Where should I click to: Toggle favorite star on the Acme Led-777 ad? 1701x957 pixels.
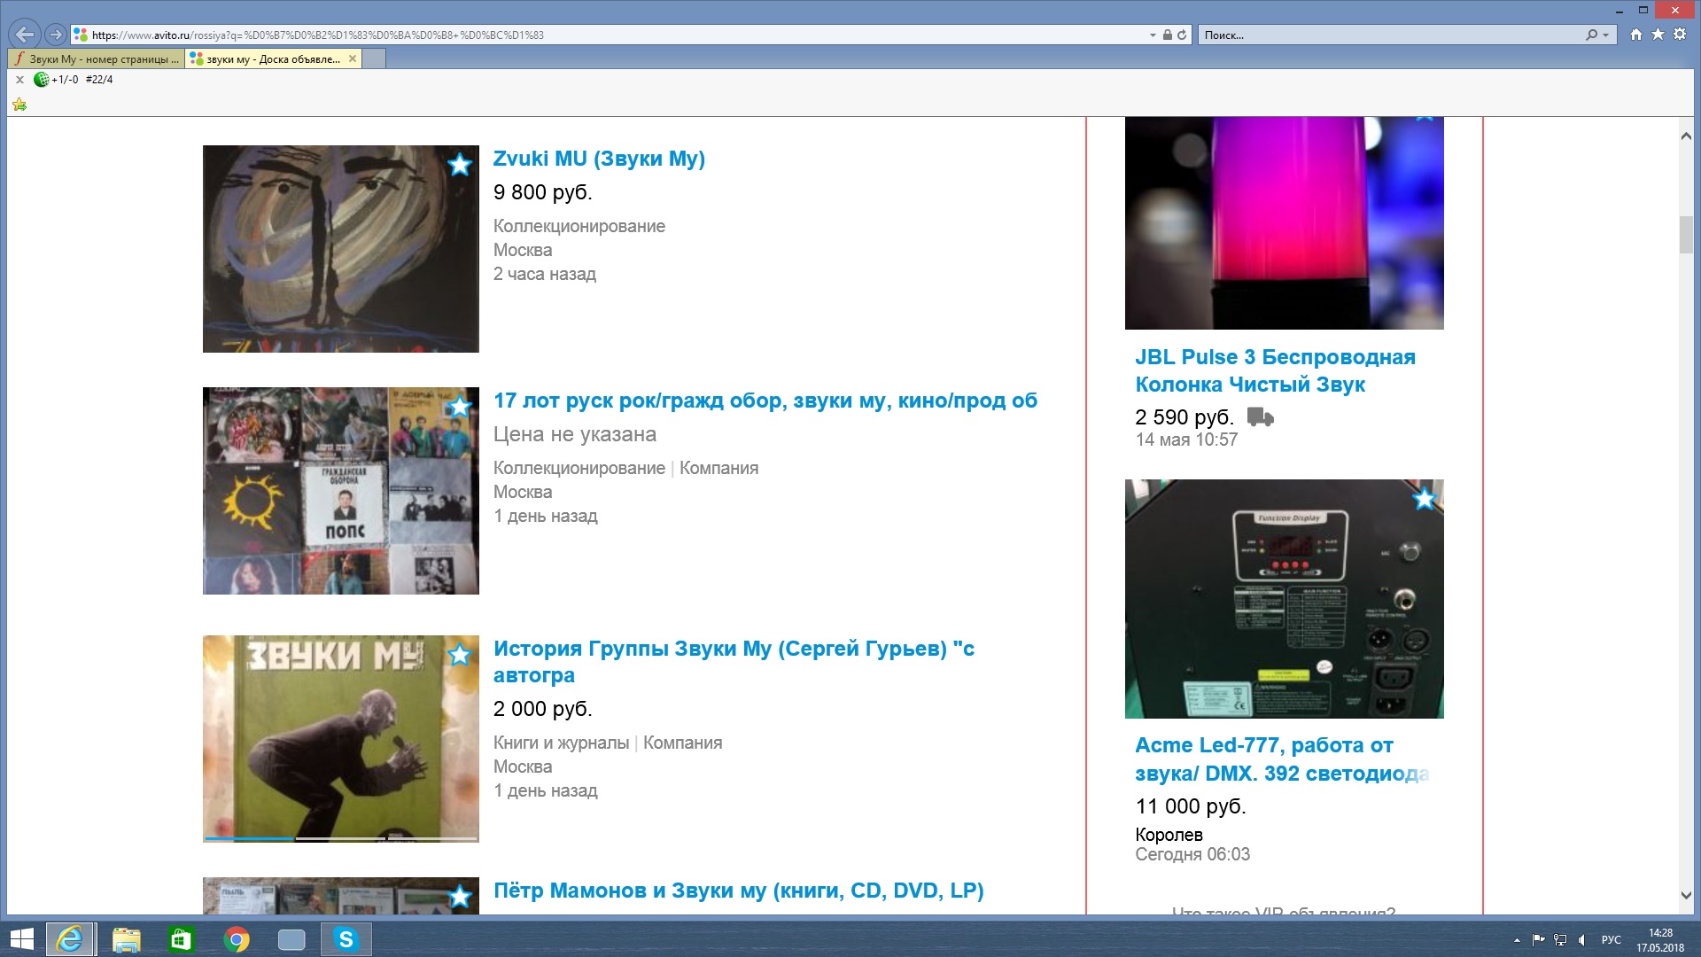[1424, 499]
